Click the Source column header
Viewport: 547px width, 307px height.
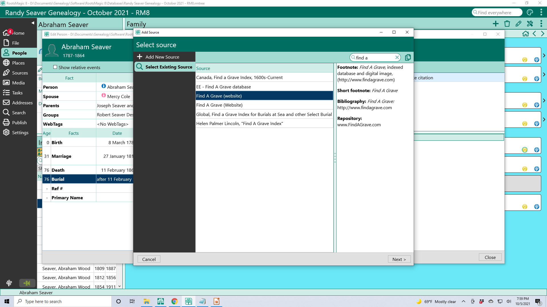click(x=264, y=68)
